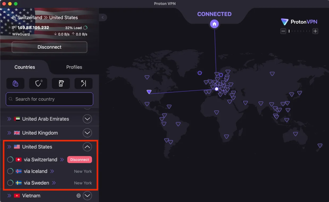Screen dimensions: 329x202
Task: Select the Countries tab
Action: pos(25,67)
